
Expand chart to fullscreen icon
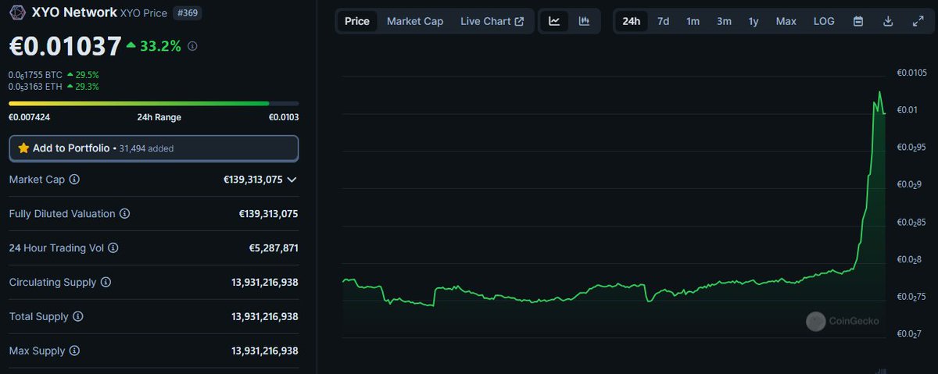[918, 21]
